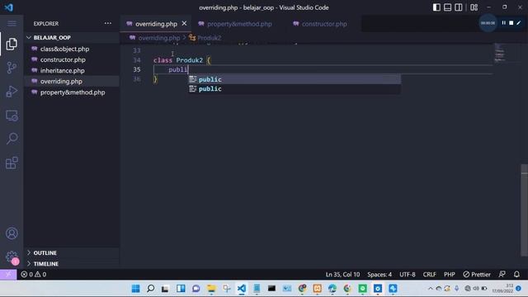Click line number 35 in the gutter

coord(137,69)
